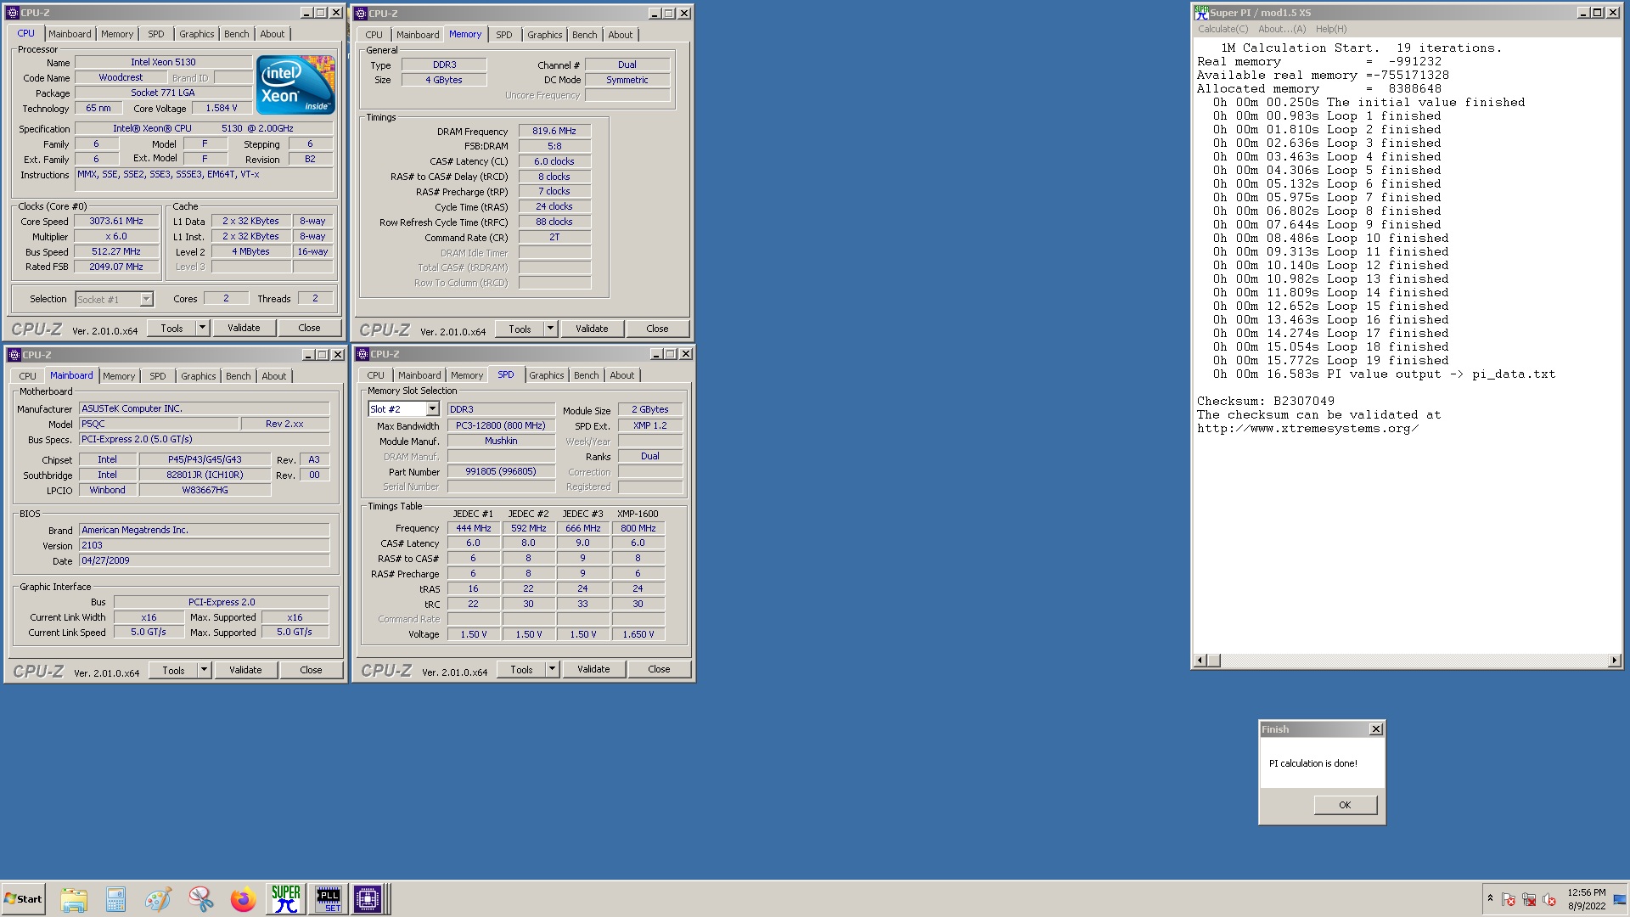Click Validate in the CPU window
The width and height of the screenshot is (1630, 917).
point(244,328)
